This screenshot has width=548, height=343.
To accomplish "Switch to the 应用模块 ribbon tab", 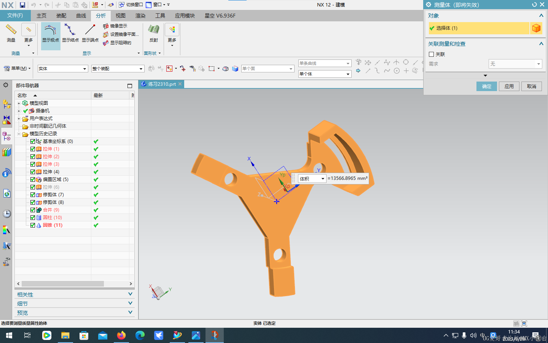I will coord(185,16).
